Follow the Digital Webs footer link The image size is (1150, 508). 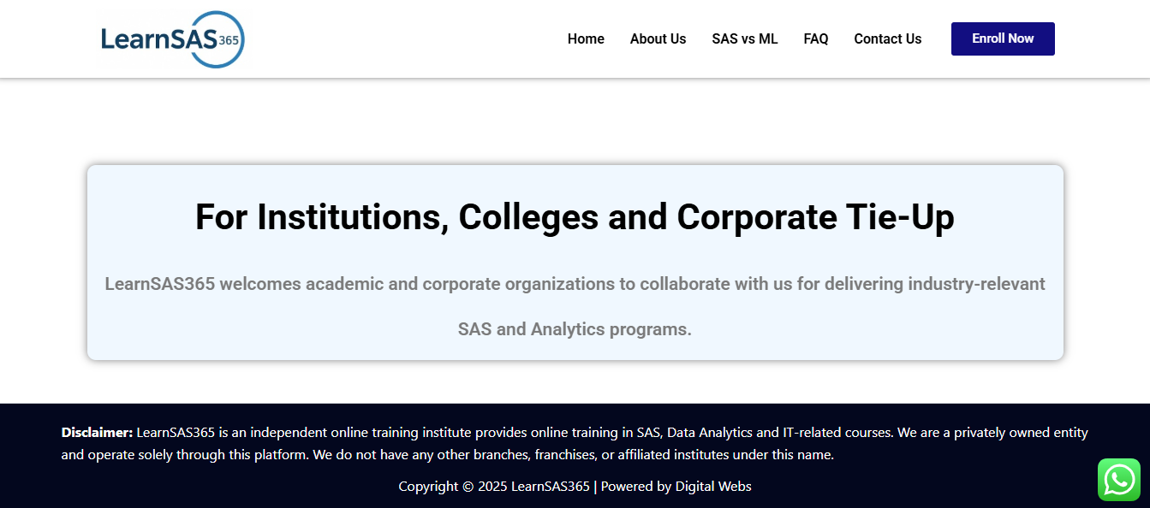pos(712,487)
